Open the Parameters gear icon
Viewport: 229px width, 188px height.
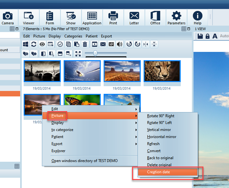(176, 18)
